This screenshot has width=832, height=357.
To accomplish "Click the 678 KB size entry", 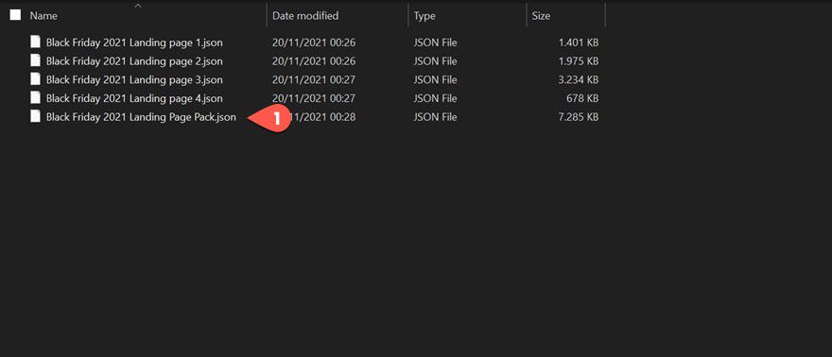I will click(582, 98).
